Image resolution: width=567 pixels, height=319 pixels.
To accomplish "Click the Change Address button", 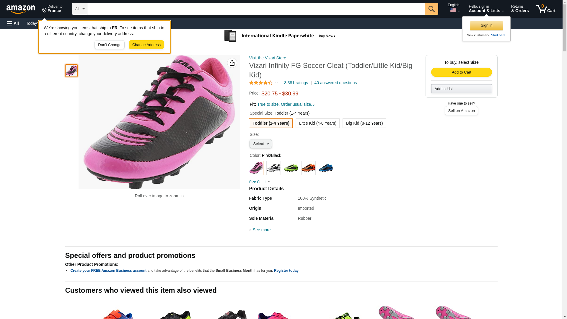I will coord(146,45).
